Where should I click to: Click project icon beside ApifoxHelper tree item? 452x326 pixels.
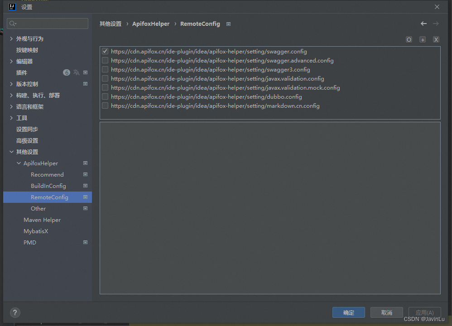coord(85,163)
